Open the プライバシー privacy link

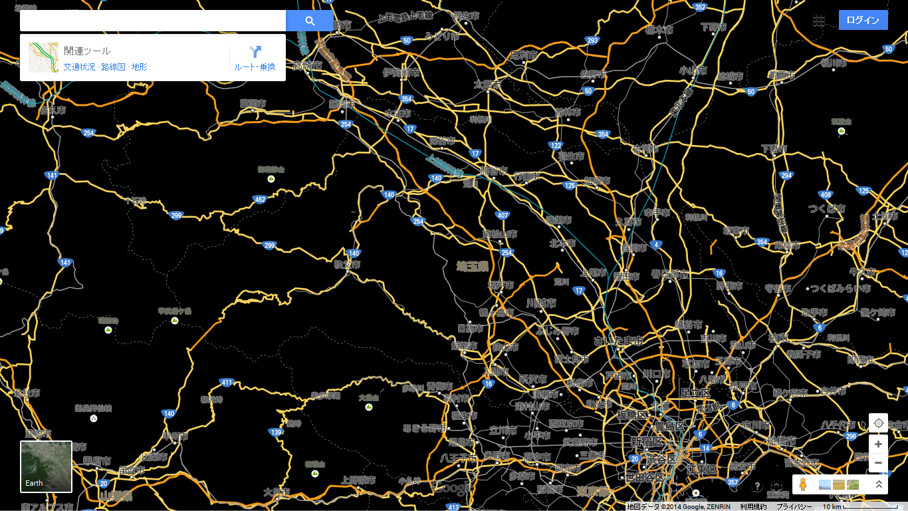click(x=794, y=507)
